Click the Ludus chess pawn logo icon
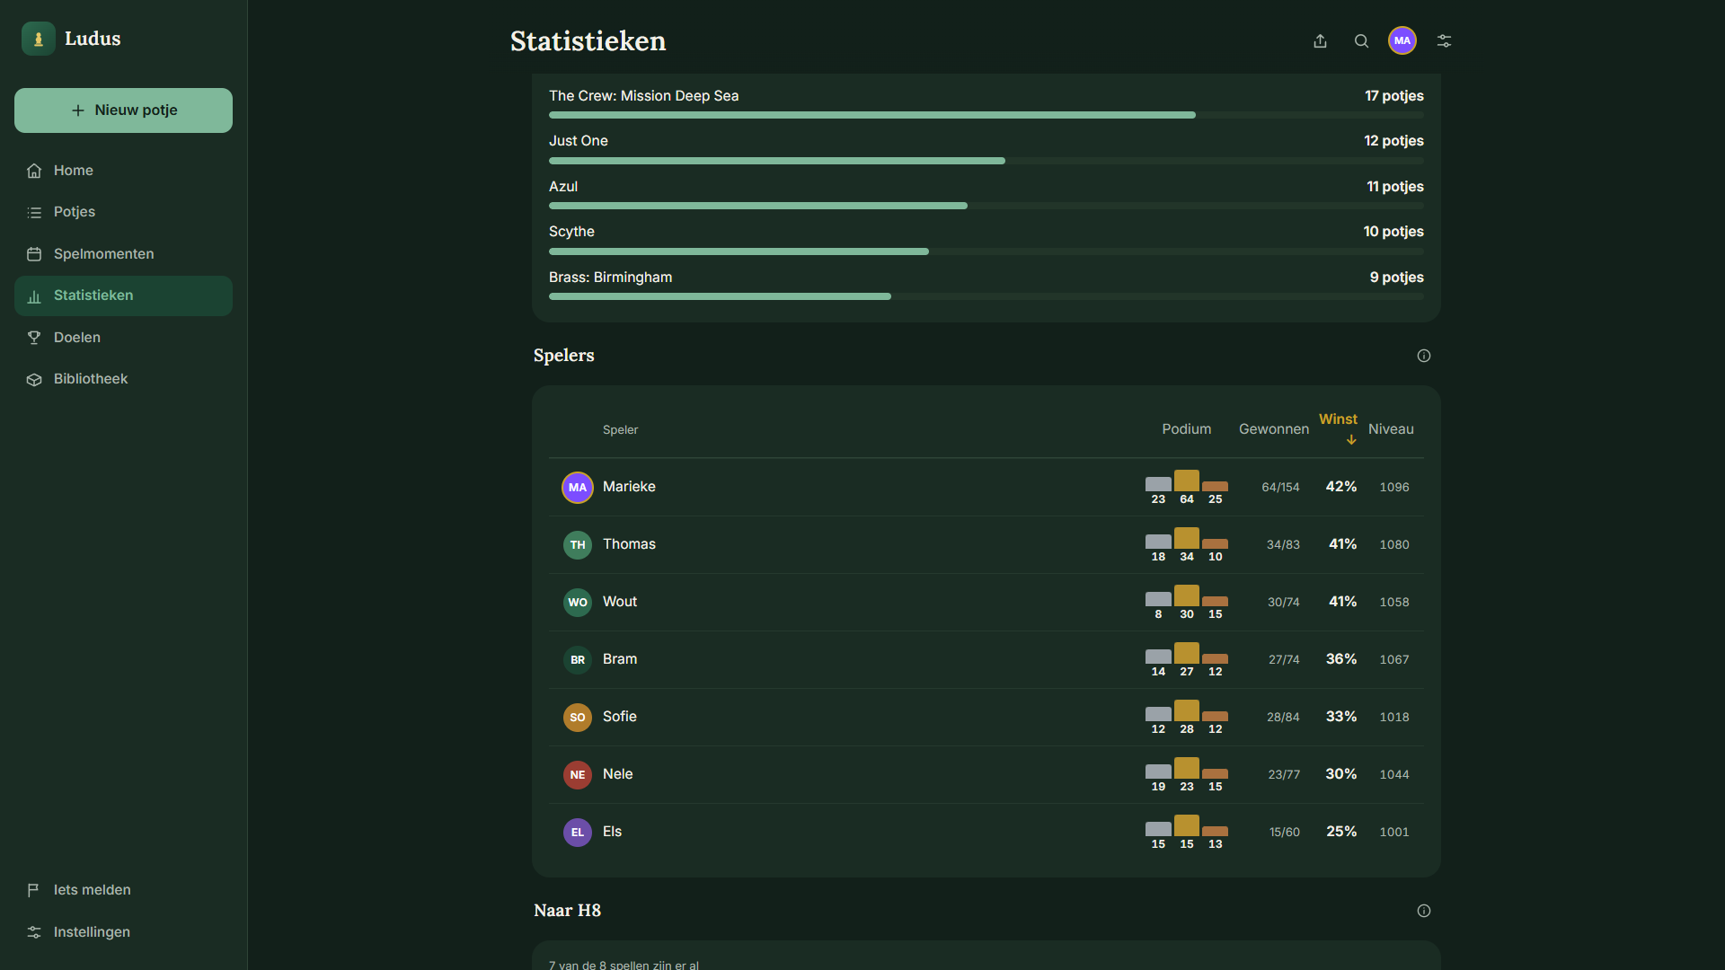 (x=39, y=39)
